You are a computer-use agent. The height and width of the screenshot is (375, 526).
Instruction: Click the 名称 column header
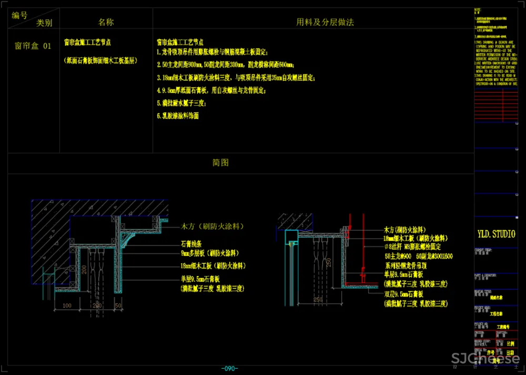pyautogui.click(x=106, y=22)
